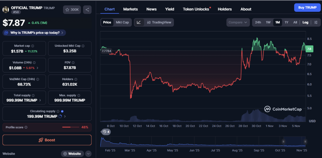Viewport: 322px width, 158px height.
Task: Click the OFFICIAL TRUMP coin logo
Action: coord(5,9)
